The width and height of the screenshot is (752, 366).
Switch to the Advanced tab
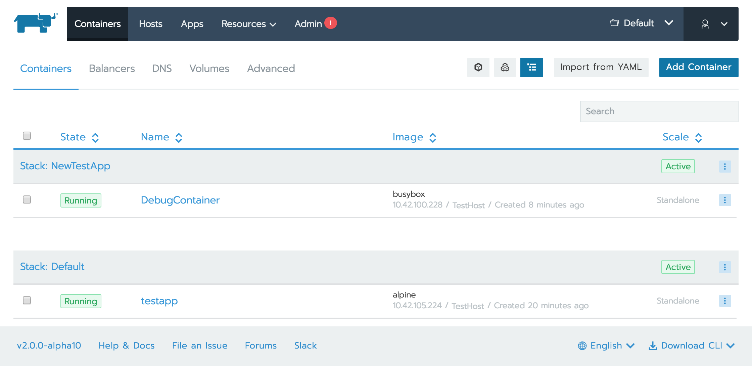point(271,68)
